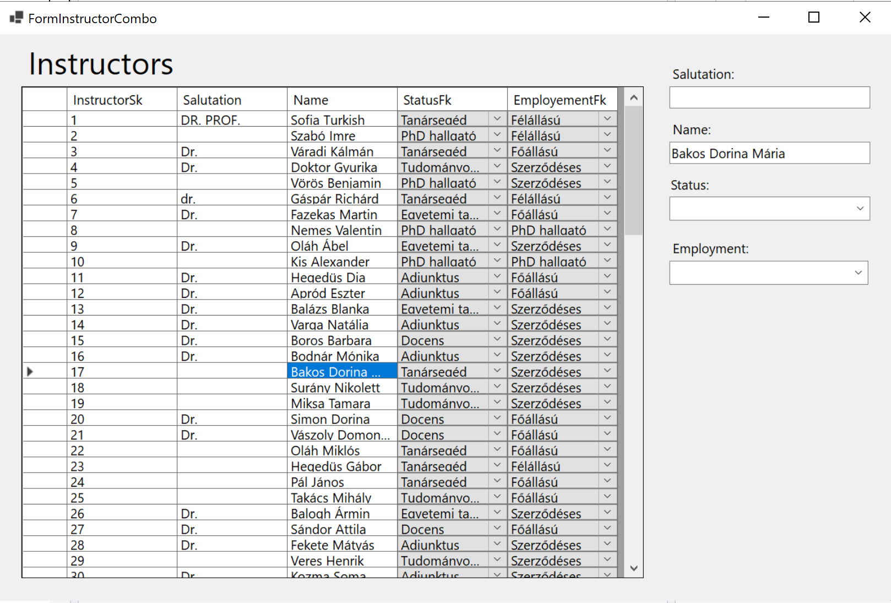Viewport: 891px width, 603px height.
Task: Maximize the FormInstructorCombo window
Action: (813, 18)
